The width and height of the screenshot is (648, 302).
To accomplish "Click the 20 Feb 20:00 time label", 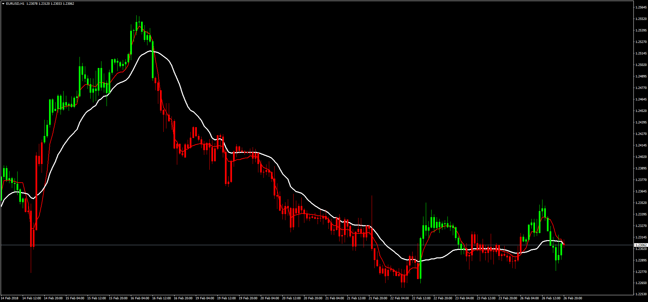I will 313,298.
